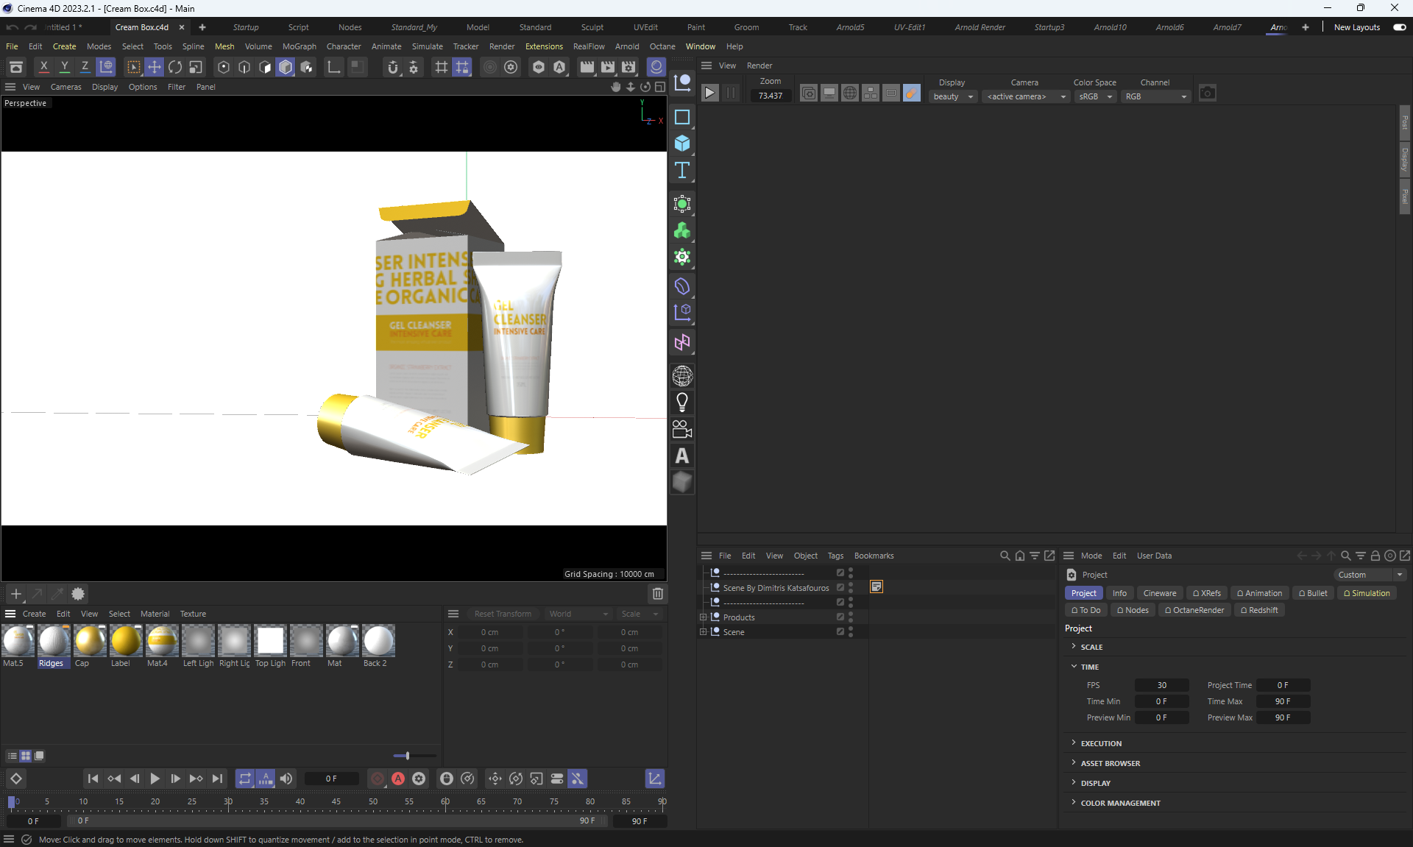Select the Cap material thumbnail
1413x847 pixels.
[90, 642]
